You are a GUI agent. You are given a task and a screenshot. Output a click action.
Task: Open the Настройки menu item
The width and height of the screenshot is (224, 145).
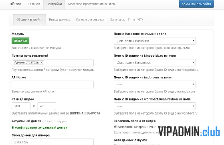[54, 4]
